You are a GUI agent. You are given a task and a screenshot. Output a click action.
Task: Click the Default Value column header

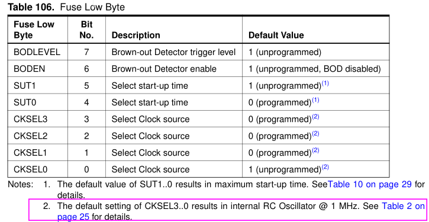pyautogui.click(x=276, y=35)
